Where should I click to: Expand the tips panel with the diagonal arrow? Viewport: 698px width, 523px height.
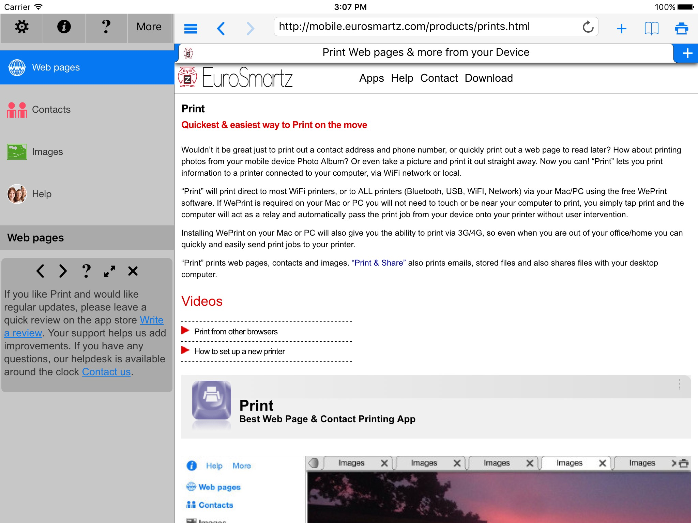click(109, 271)
